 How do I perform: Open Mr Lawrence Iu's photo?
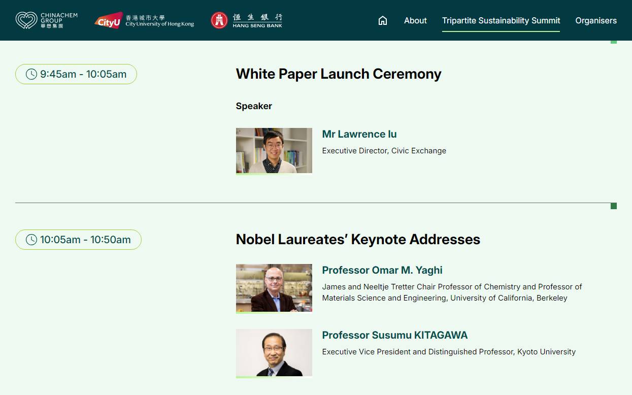274,151
